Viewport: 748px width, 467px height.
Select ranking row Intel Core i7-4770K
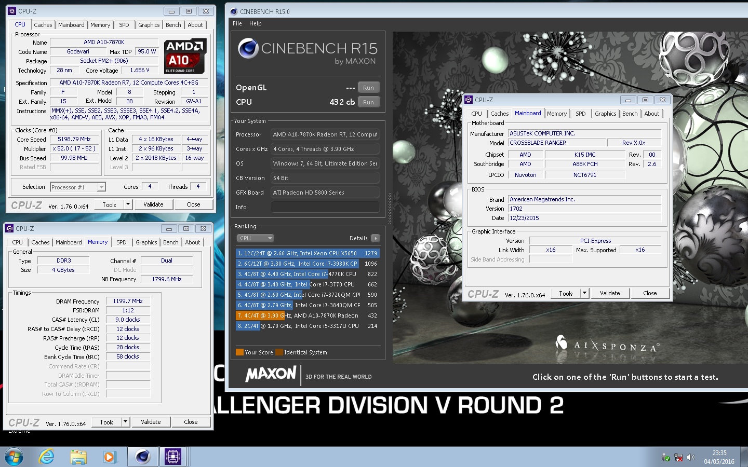click(x=308, y=274)
